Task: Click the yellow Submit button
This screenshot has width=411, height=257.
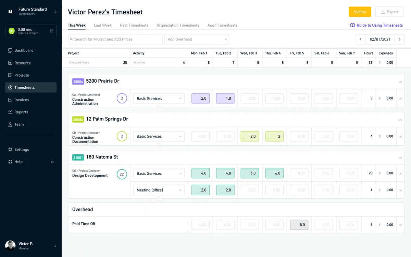Action: tap(360, 12)
